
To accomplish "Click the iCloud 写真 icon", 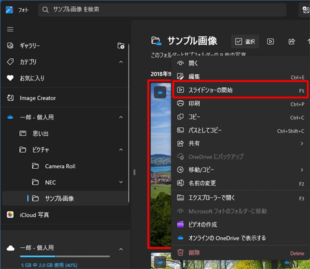I will tap(10, 215).
